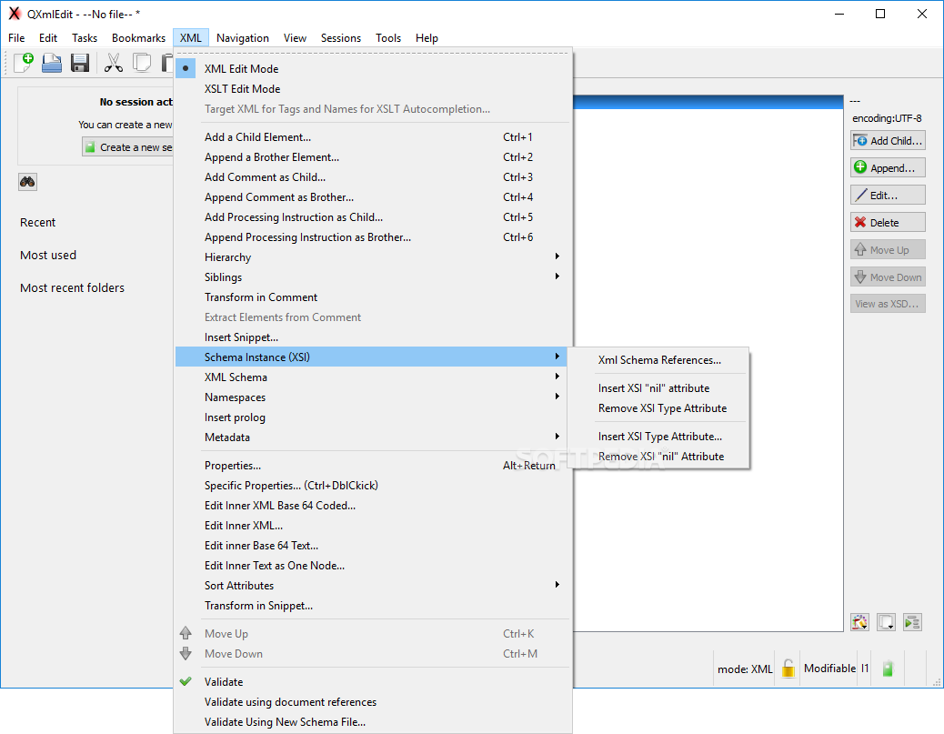Select Append Comment as Brother...
This screenshot has width=944, height=734.
pos(373,196)
